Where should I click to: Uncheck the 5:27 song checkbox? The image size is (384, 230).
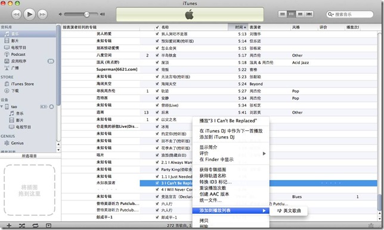(157, 91)
